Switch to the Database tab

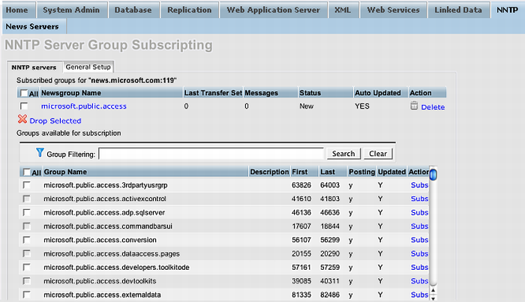133,10
